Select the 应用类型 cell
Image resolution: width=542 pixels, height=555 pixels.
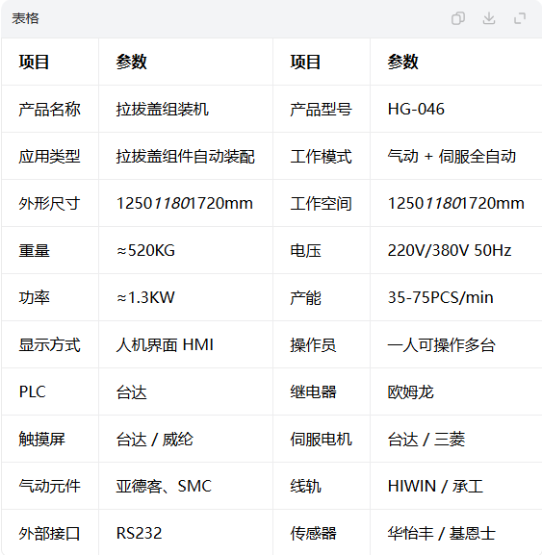click(50, 157)
